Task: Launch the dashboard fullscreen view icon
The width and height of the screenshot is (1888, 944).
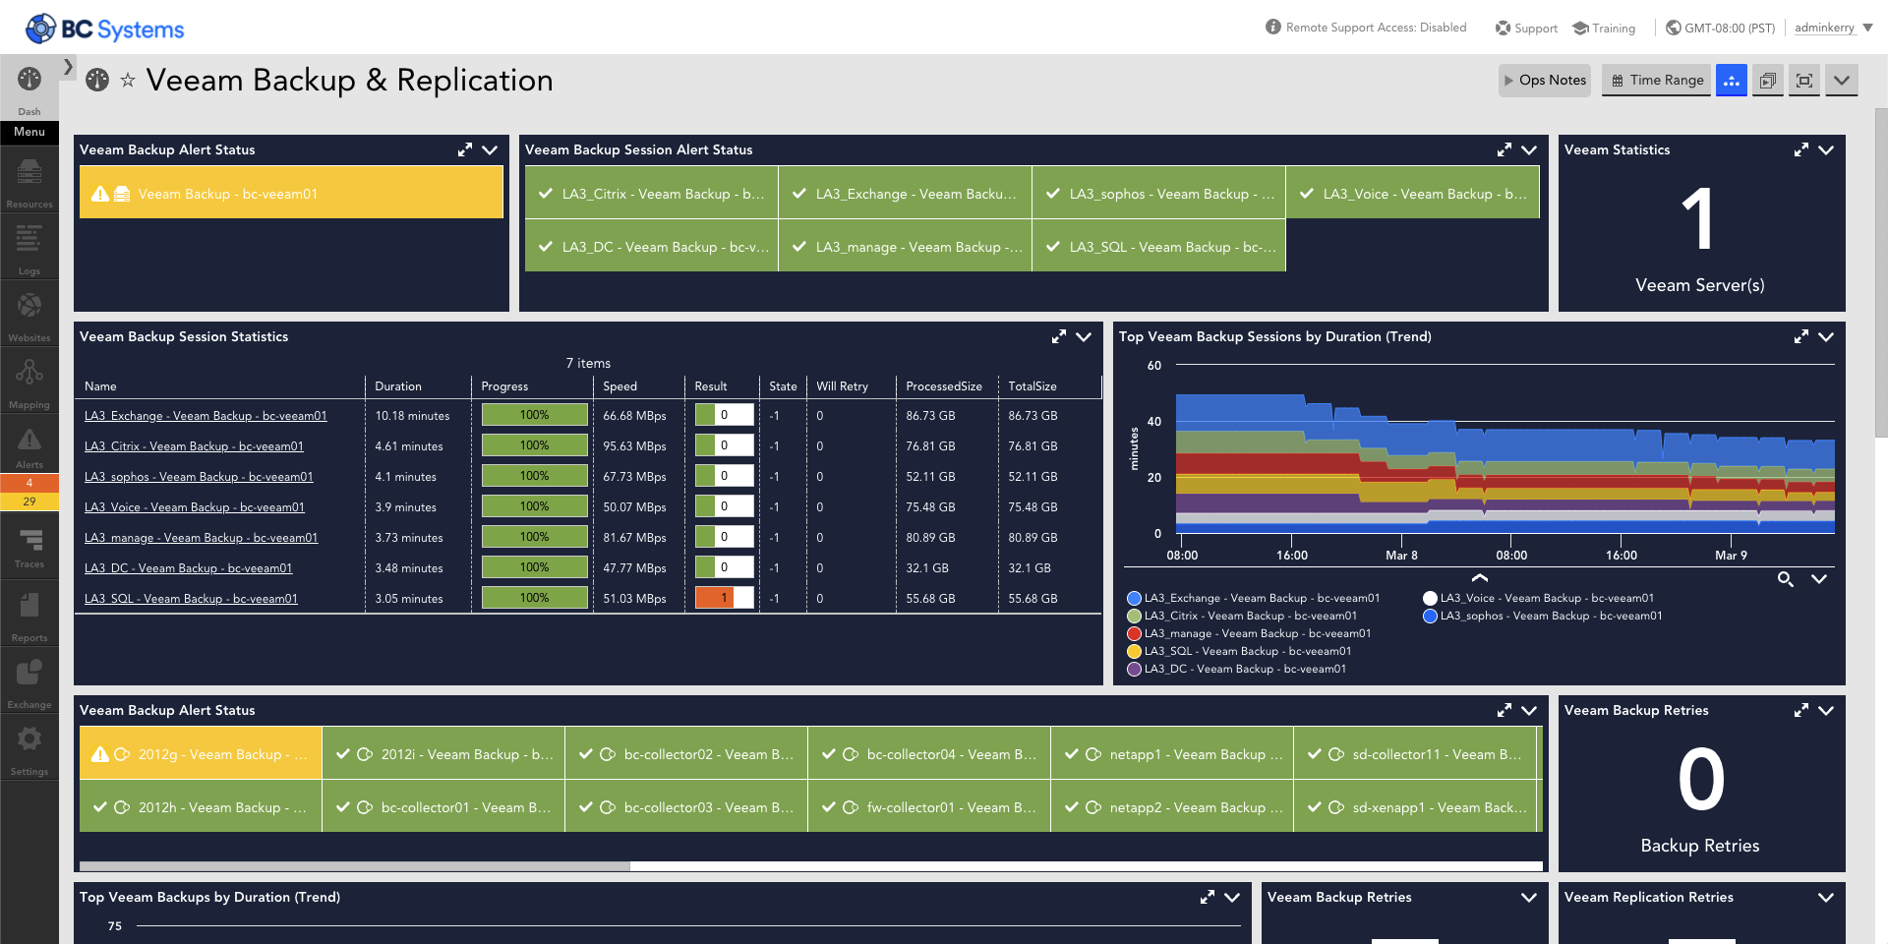Action: (1803, 80)
